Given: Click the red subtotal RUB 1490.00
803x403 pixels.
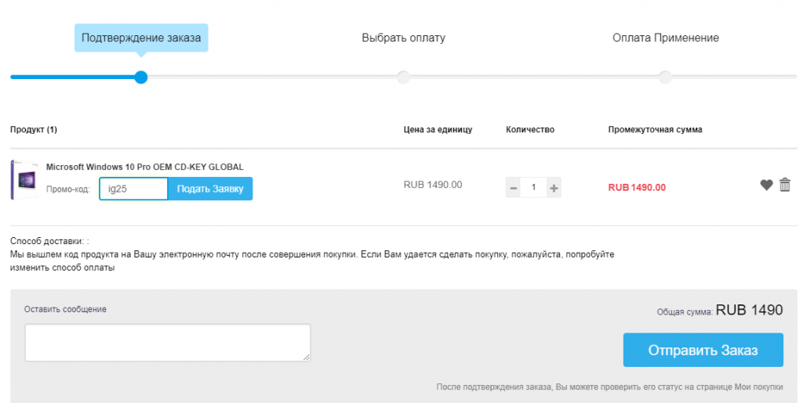Looking at the screenshot, I should point(637,188).
